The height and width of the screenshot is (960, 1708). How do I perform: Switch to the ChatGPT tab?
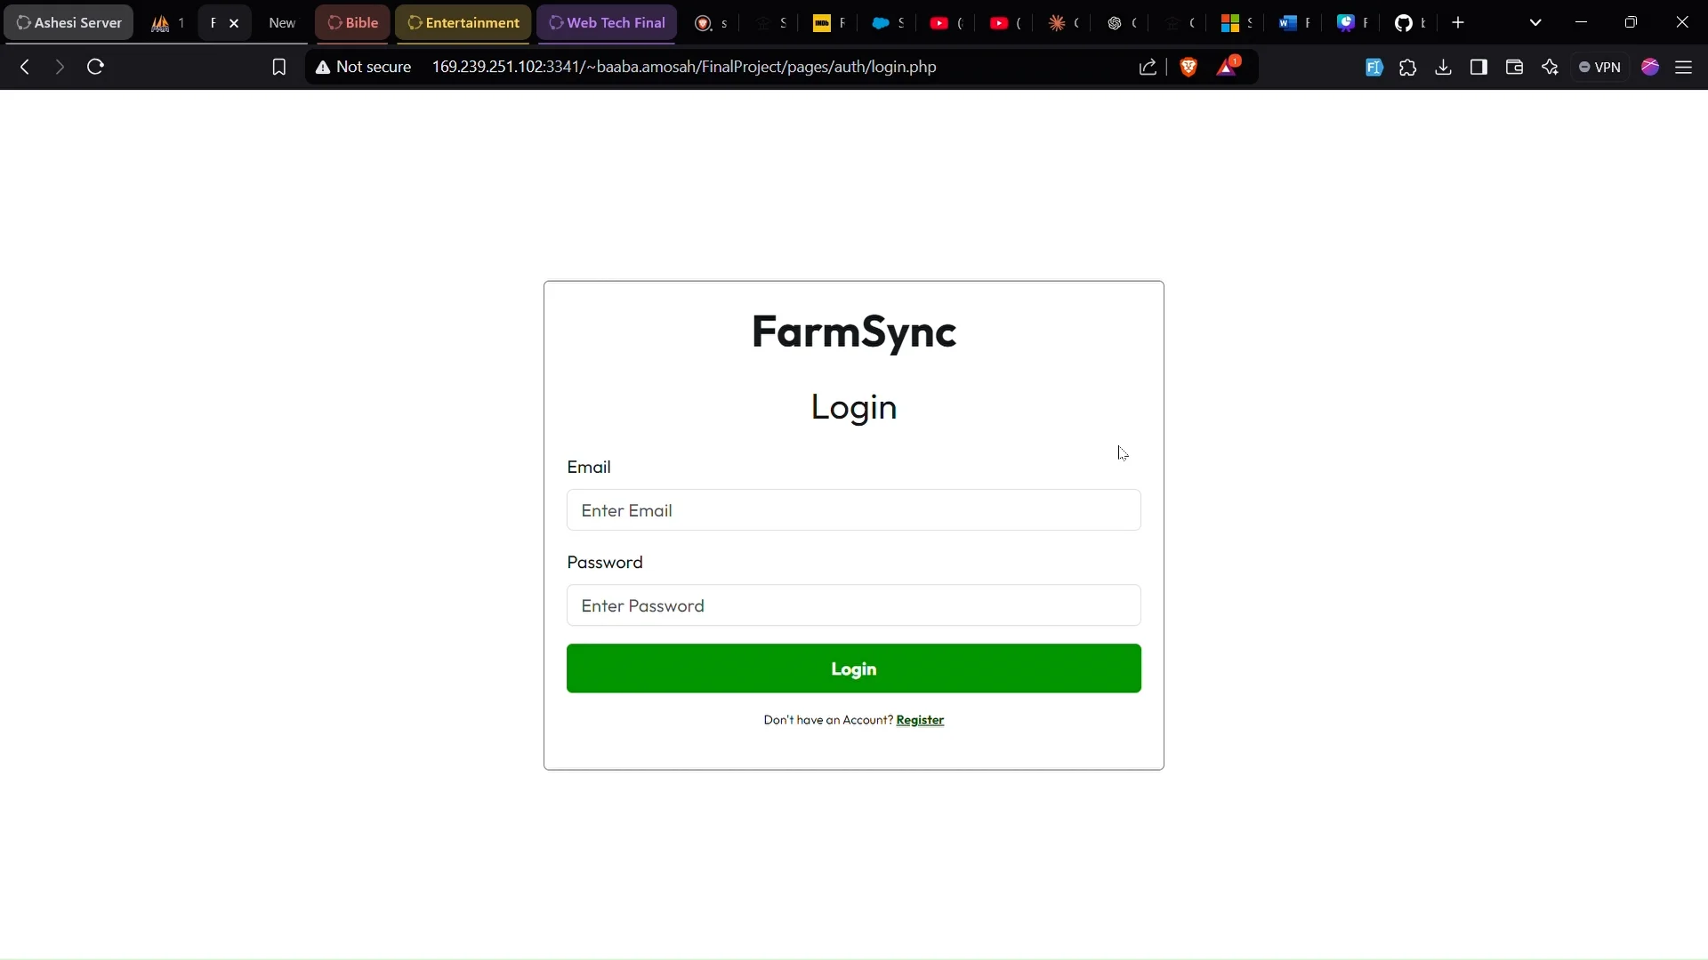click(1121, 23)
